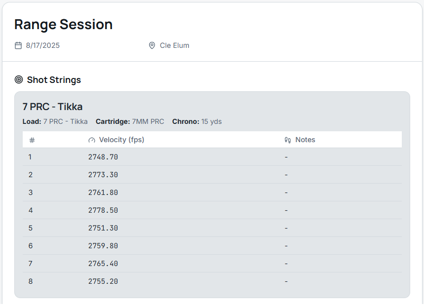Screen dimensions: 424x306
Task: Click the Notes column header text
Action: (x=305, y=140)
